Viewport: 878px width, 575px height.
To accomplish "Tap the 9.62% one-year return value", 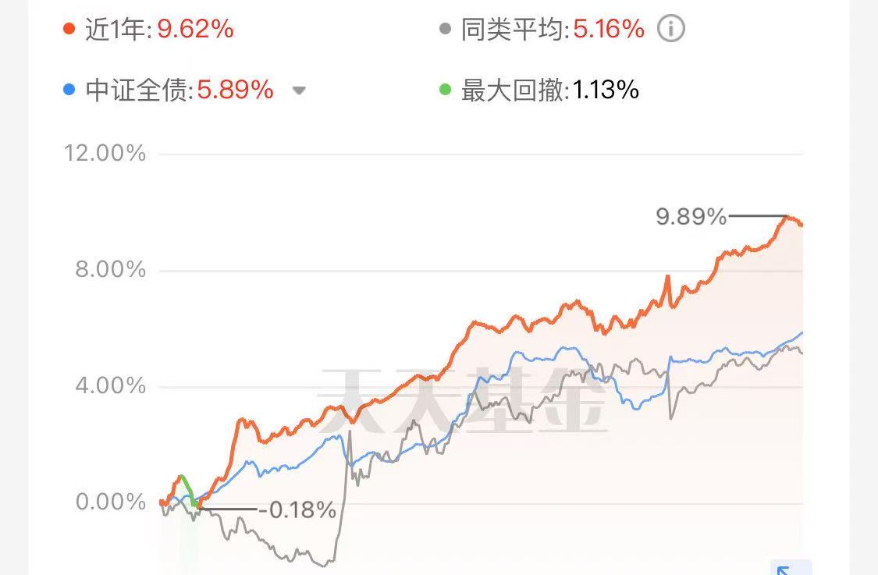I will [195, 29].
